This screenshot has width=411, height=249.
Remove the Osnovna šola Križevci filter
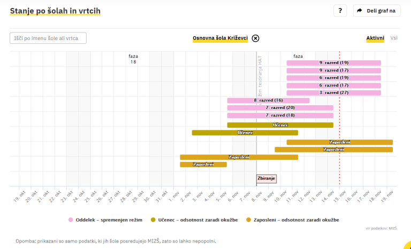point(255,38)
